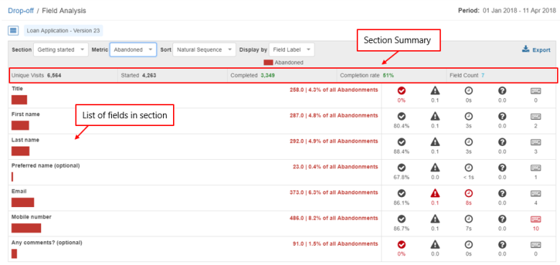The image size is (560, 265).
Task: Click the Unique Visits 6,564 summary value
Action: point(37,75)
